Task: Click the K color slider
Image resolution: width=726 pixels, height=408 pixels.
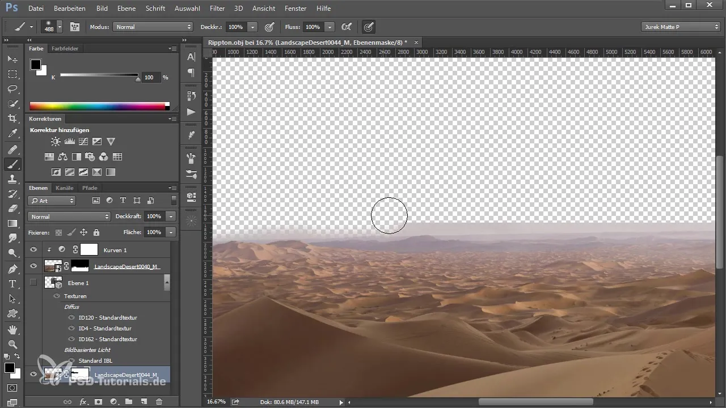Action: [99, 75]
